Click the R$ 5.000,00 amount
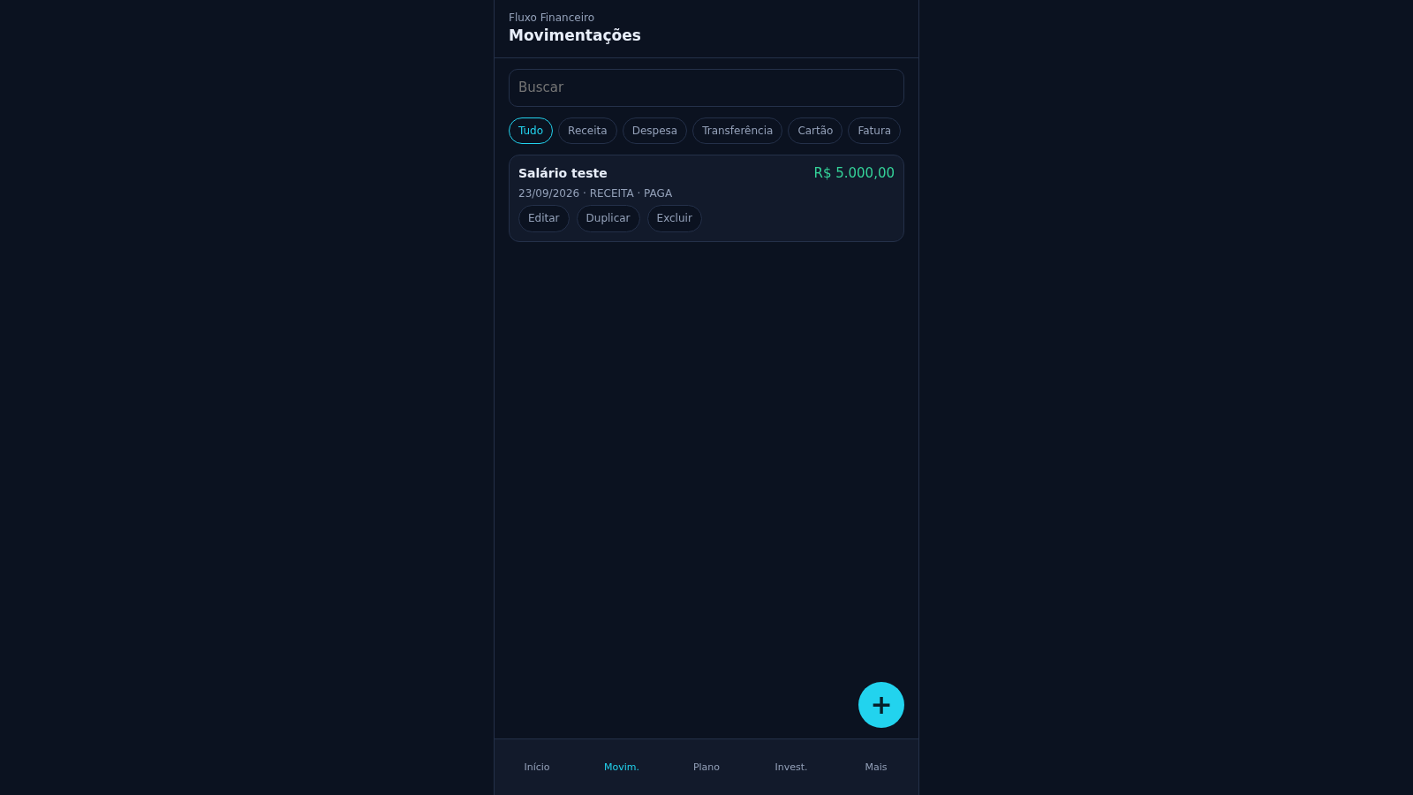This screenshot has height=795, width=1413. [854, 173]
